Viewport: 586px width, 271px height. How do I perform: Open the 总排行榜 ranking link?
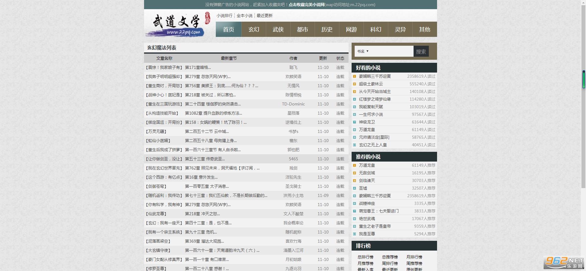(365, 257)
